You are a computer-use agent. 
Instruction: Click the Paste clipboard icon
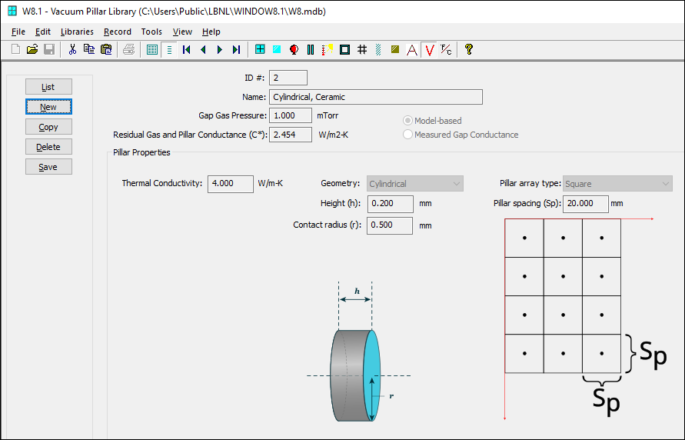pyautogui.click(x=106, y=50)
